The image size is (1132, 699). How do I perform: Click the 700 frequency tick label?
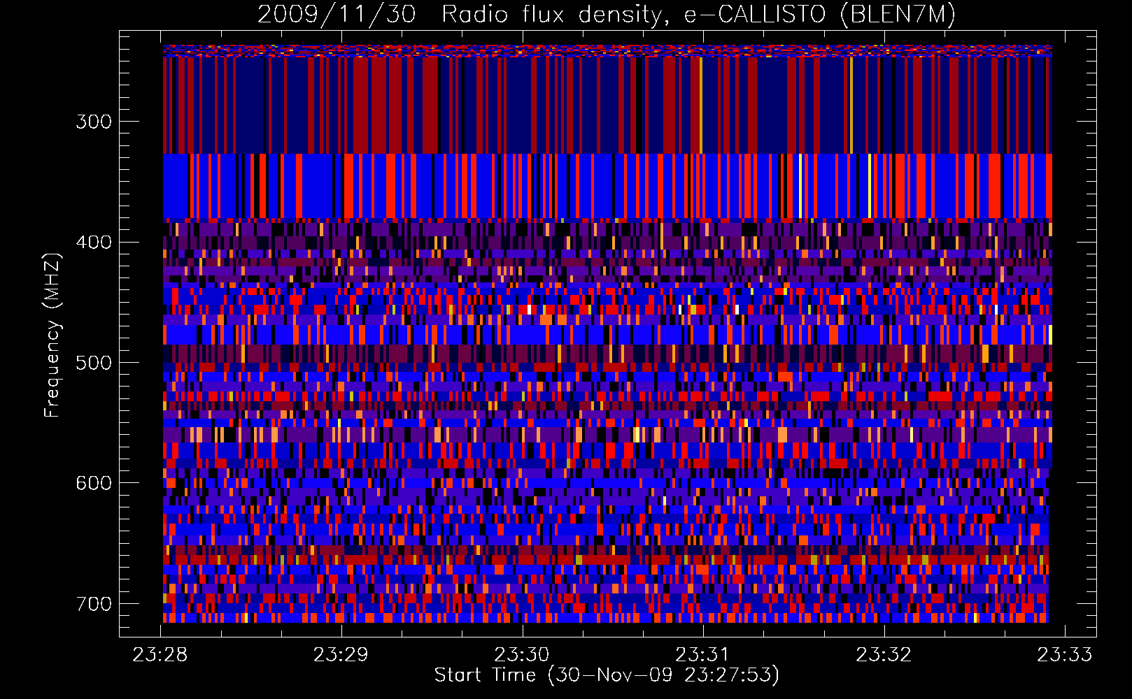[x=94, y=603]
